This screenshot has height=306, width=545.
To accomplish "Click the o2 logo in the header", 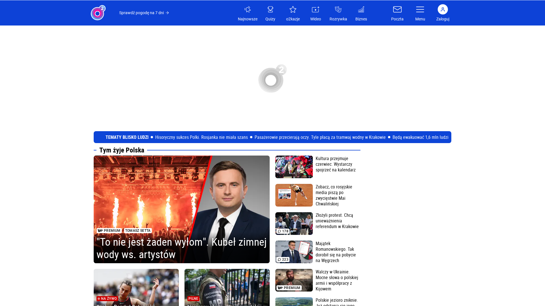I will click(98, 13).
